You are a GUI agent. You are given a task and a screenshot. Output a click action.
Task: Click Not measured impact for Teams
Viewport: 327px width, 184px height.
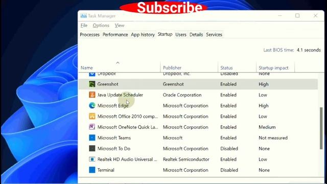[273, 138]
